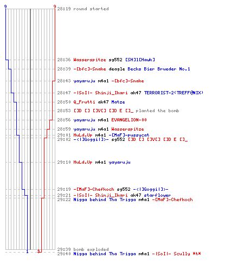Click -<|]Goggi|]>- killer at 29:02

click(91, 139)
